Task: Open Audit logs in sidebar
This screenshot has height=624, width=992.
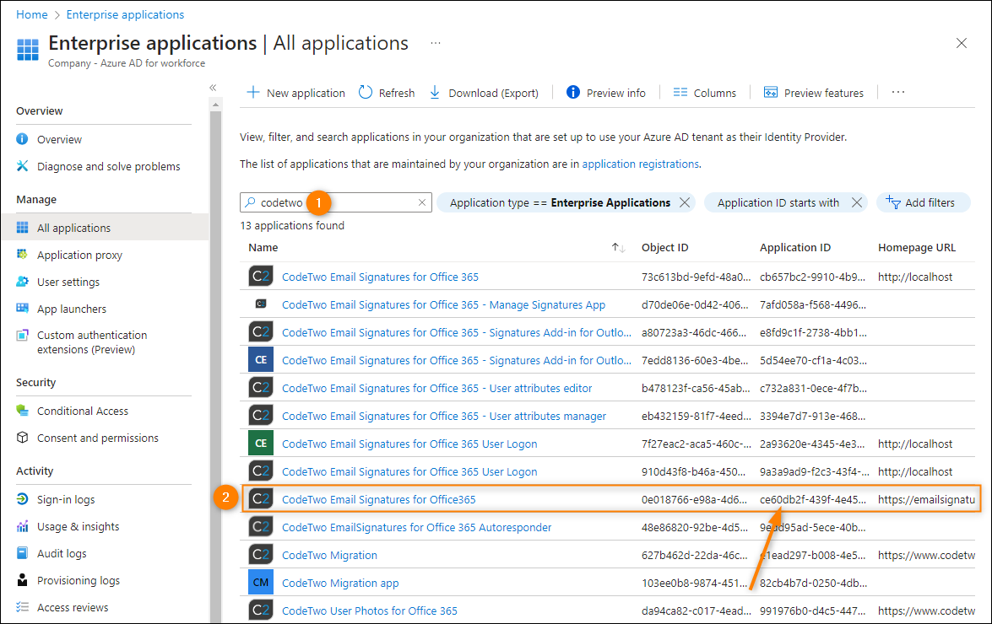Action: pos(62,554)
